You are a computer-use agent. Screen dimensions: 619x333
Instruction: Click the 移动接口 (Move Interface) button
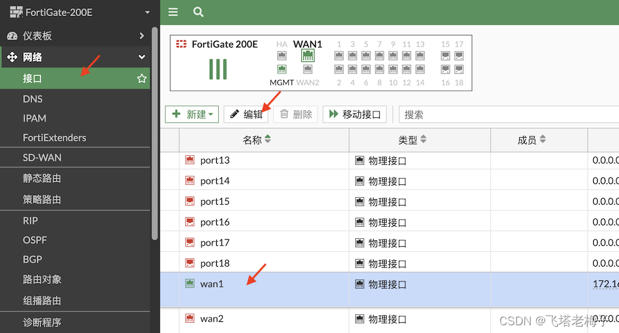point(355,114)
